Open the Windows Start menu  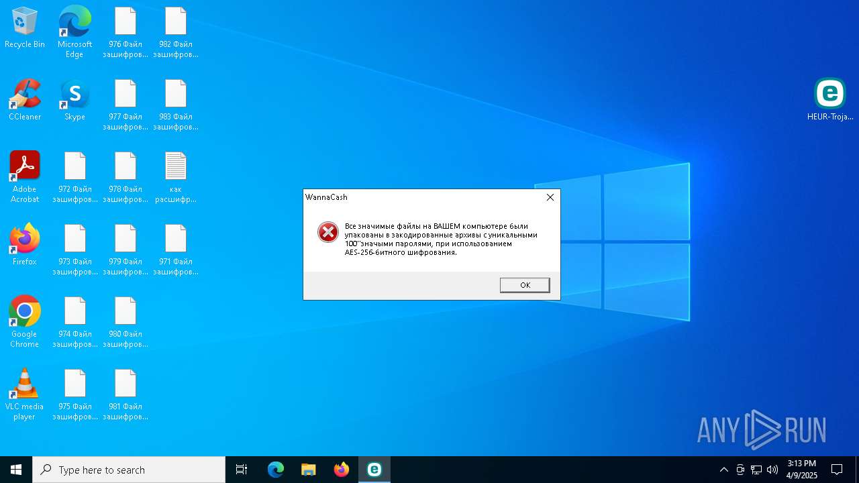[x=16, y=470]
